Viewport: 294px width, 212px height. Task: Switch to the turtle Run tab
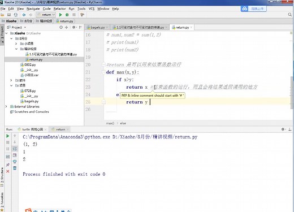32,129
